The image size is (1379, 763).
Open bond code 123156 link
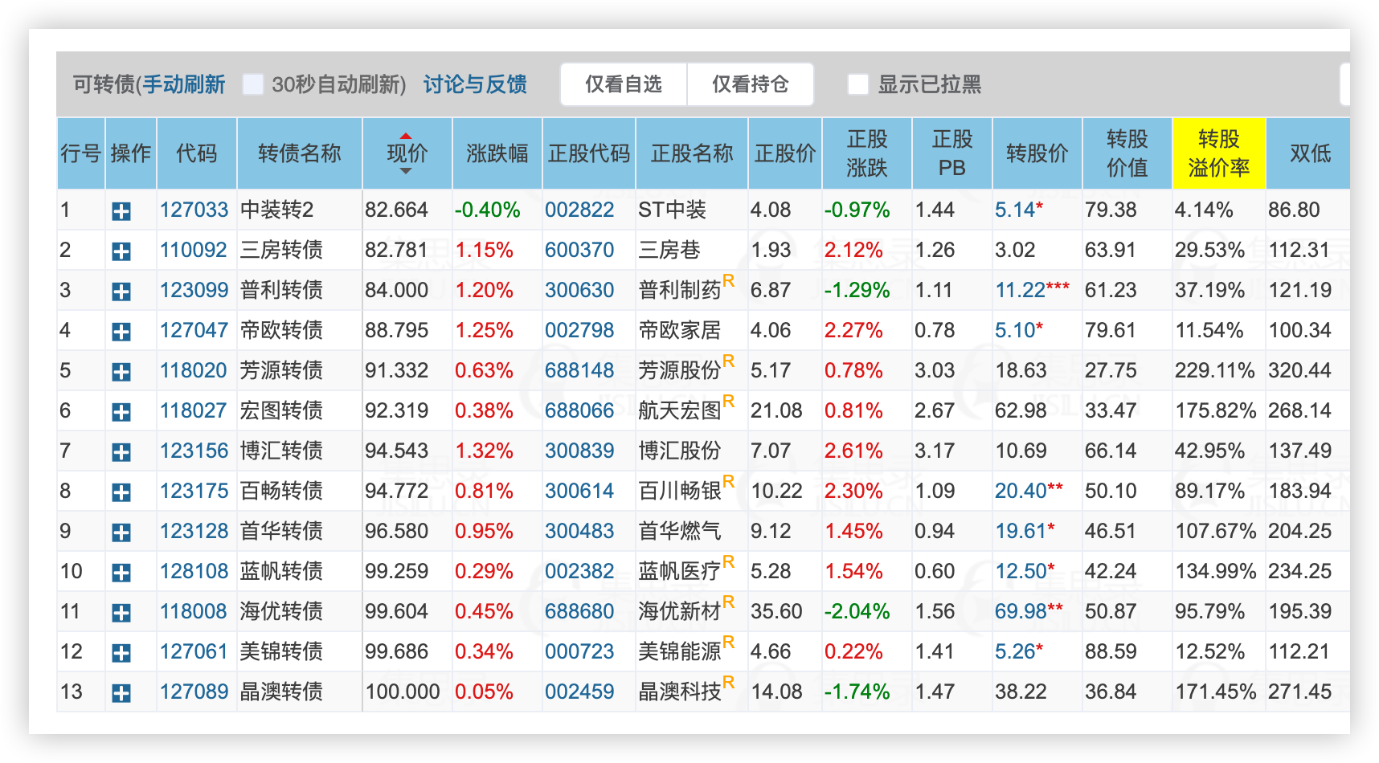[x=194, y=451]
